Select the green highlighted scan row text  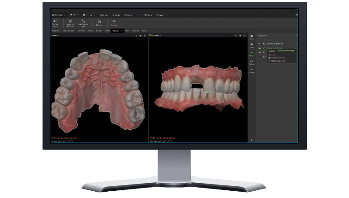pos(275,48)
